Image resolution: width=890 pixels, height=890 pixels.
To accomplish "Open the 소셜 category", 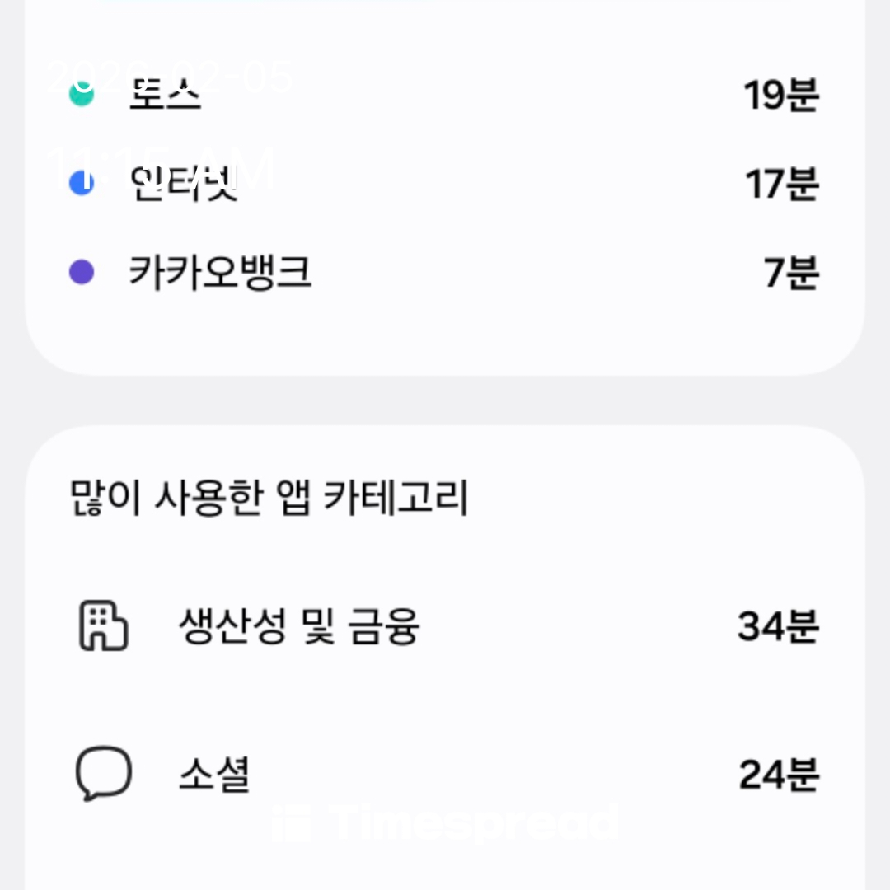I will point(213,775).
